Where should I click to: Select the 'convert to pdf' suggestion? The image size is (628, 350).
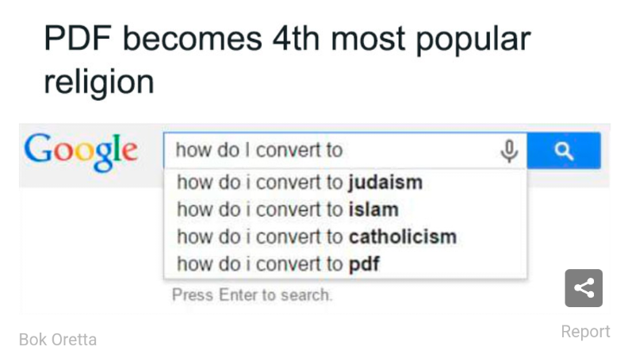click(278, 263)
